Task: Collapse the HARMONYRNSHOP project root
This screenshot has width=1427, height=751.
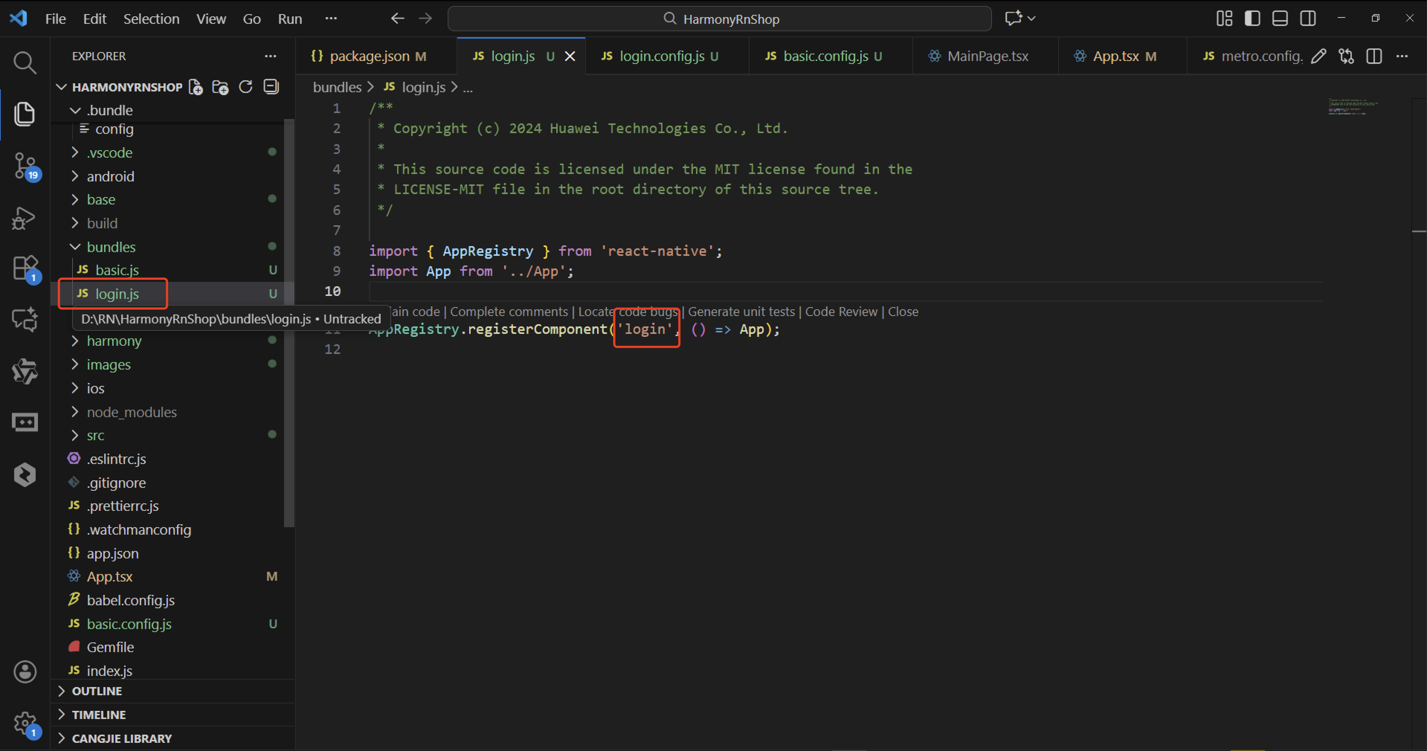Action: coord(62,87)
